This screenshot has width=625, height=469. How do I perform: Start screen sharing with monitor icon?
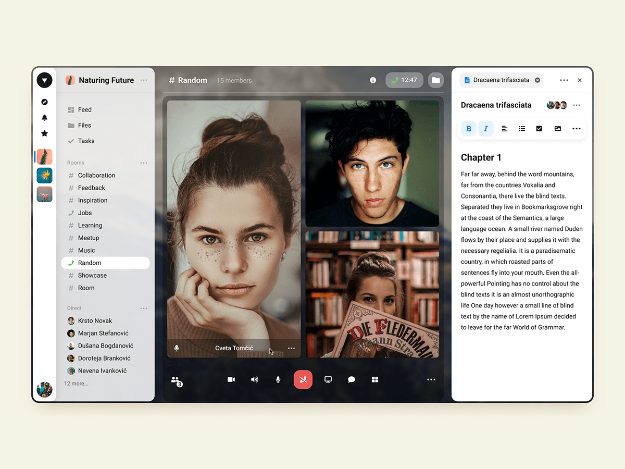point(328,379)
